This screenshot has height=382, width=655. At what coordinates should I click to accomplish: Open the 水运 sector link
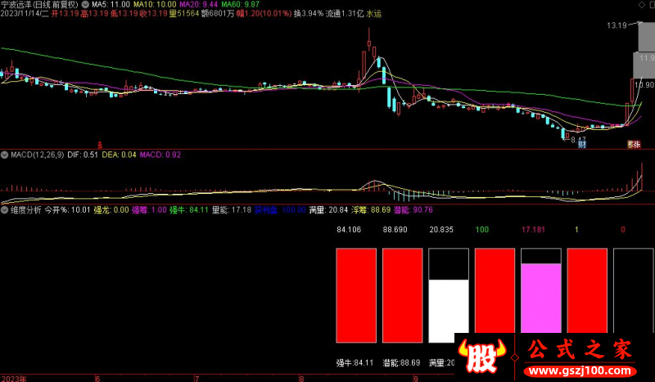374,14
